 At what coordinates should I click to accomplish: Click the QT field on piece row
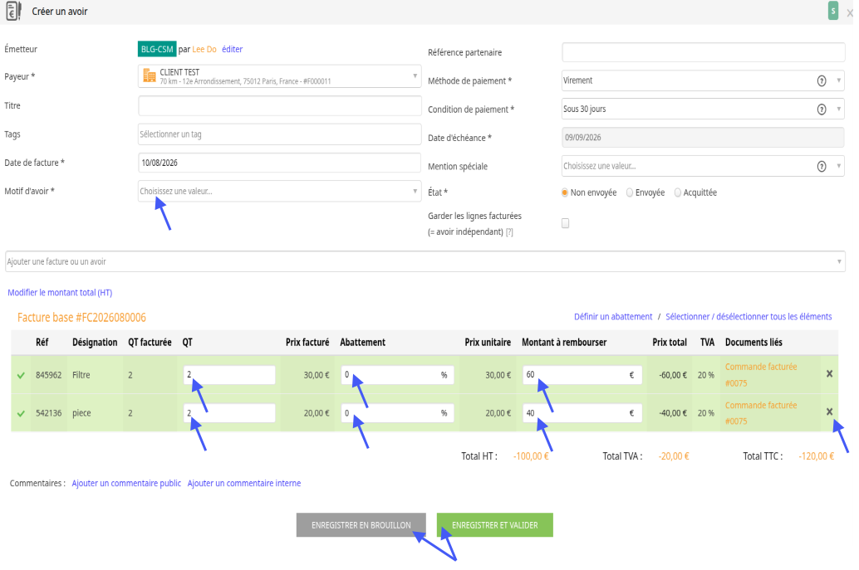pos(229,413)
